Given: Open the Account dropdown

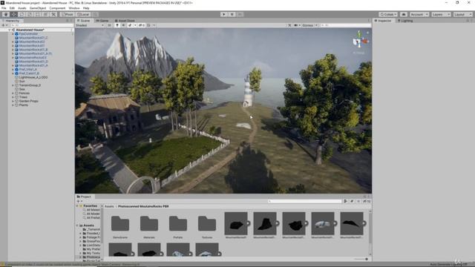Looking at the screenshot, I should (419, 14).
